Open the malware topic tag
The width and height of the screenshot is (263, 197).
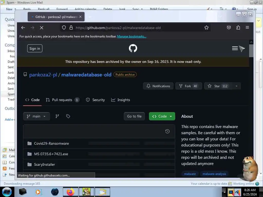coord(190,174)
